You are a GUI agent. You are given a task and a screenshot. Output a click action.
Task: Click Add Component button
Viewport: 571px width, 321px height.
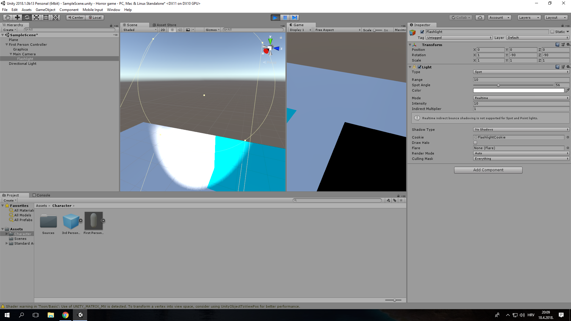click(488, 170)
